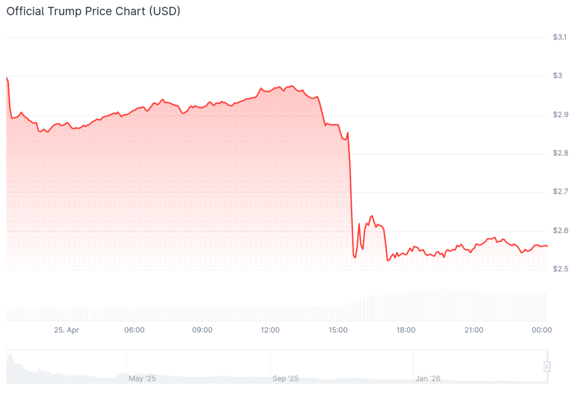
Task: Click the $2.5 price axis label
Action: coord(560,270)
